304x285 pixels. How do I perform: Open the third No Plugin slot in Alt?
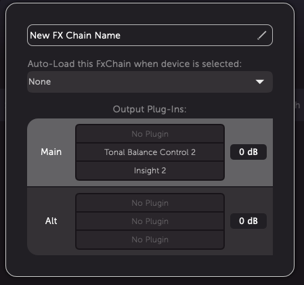(x=150, y=240)
